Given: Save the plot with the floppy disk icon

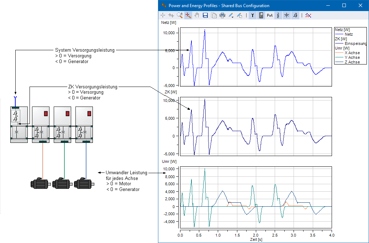Looking at the screenshot, I should pyautogui.click(x=205, y=15).
